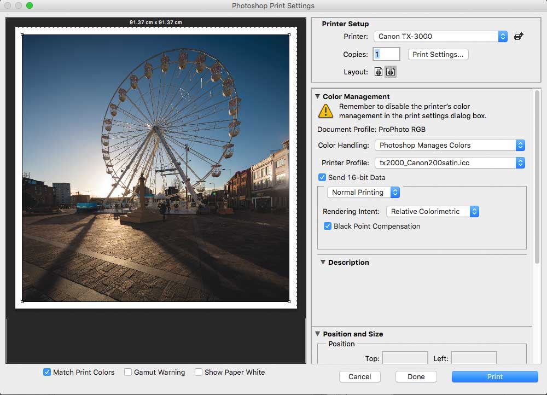Click the green zoom window button
The height and width of the screenshot is (395, 547).
point(30,5)
